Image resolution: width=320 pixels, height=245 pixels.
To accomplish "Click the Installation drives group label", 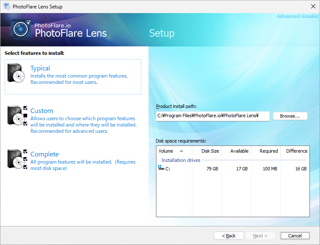I will pos(181,160).
